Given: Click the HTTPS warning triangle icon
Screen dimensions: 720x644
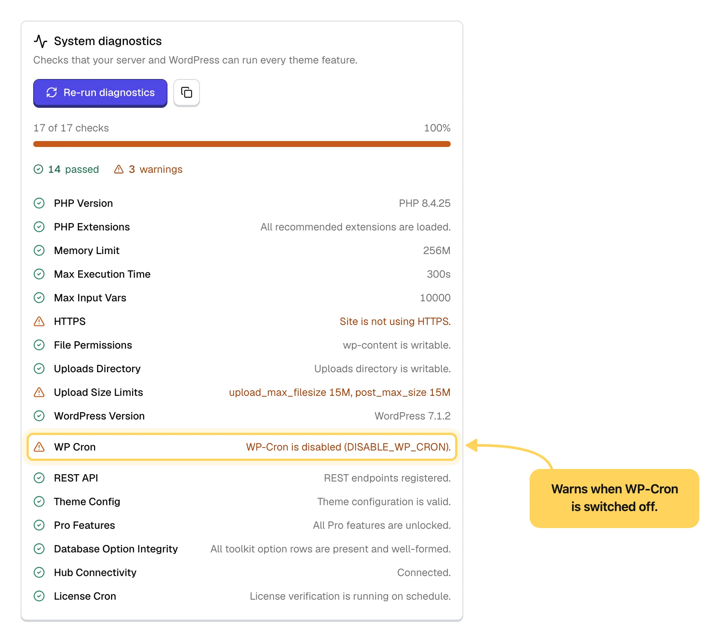Looking at the screenshot, I should 39,321.
